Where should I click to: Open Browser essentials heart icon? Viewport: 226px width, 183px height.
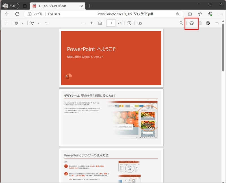point(210,14)
